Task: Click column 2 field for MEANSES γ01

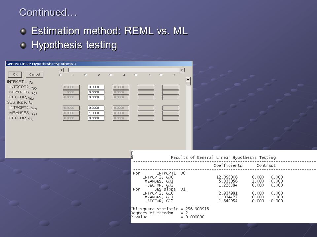Action: (96, 92)
